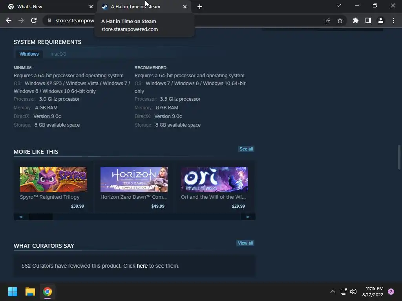Open the Chrome profile menu
This screenshot has width=402, height=301.
click(381, 20)
